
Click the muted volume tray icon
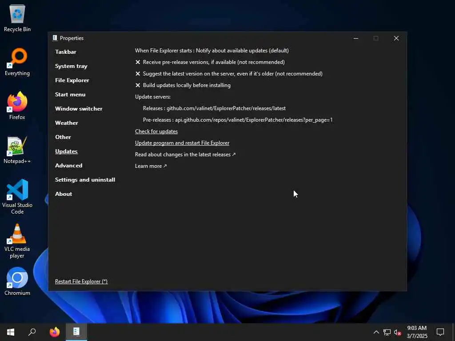click(x=397, y=332)
